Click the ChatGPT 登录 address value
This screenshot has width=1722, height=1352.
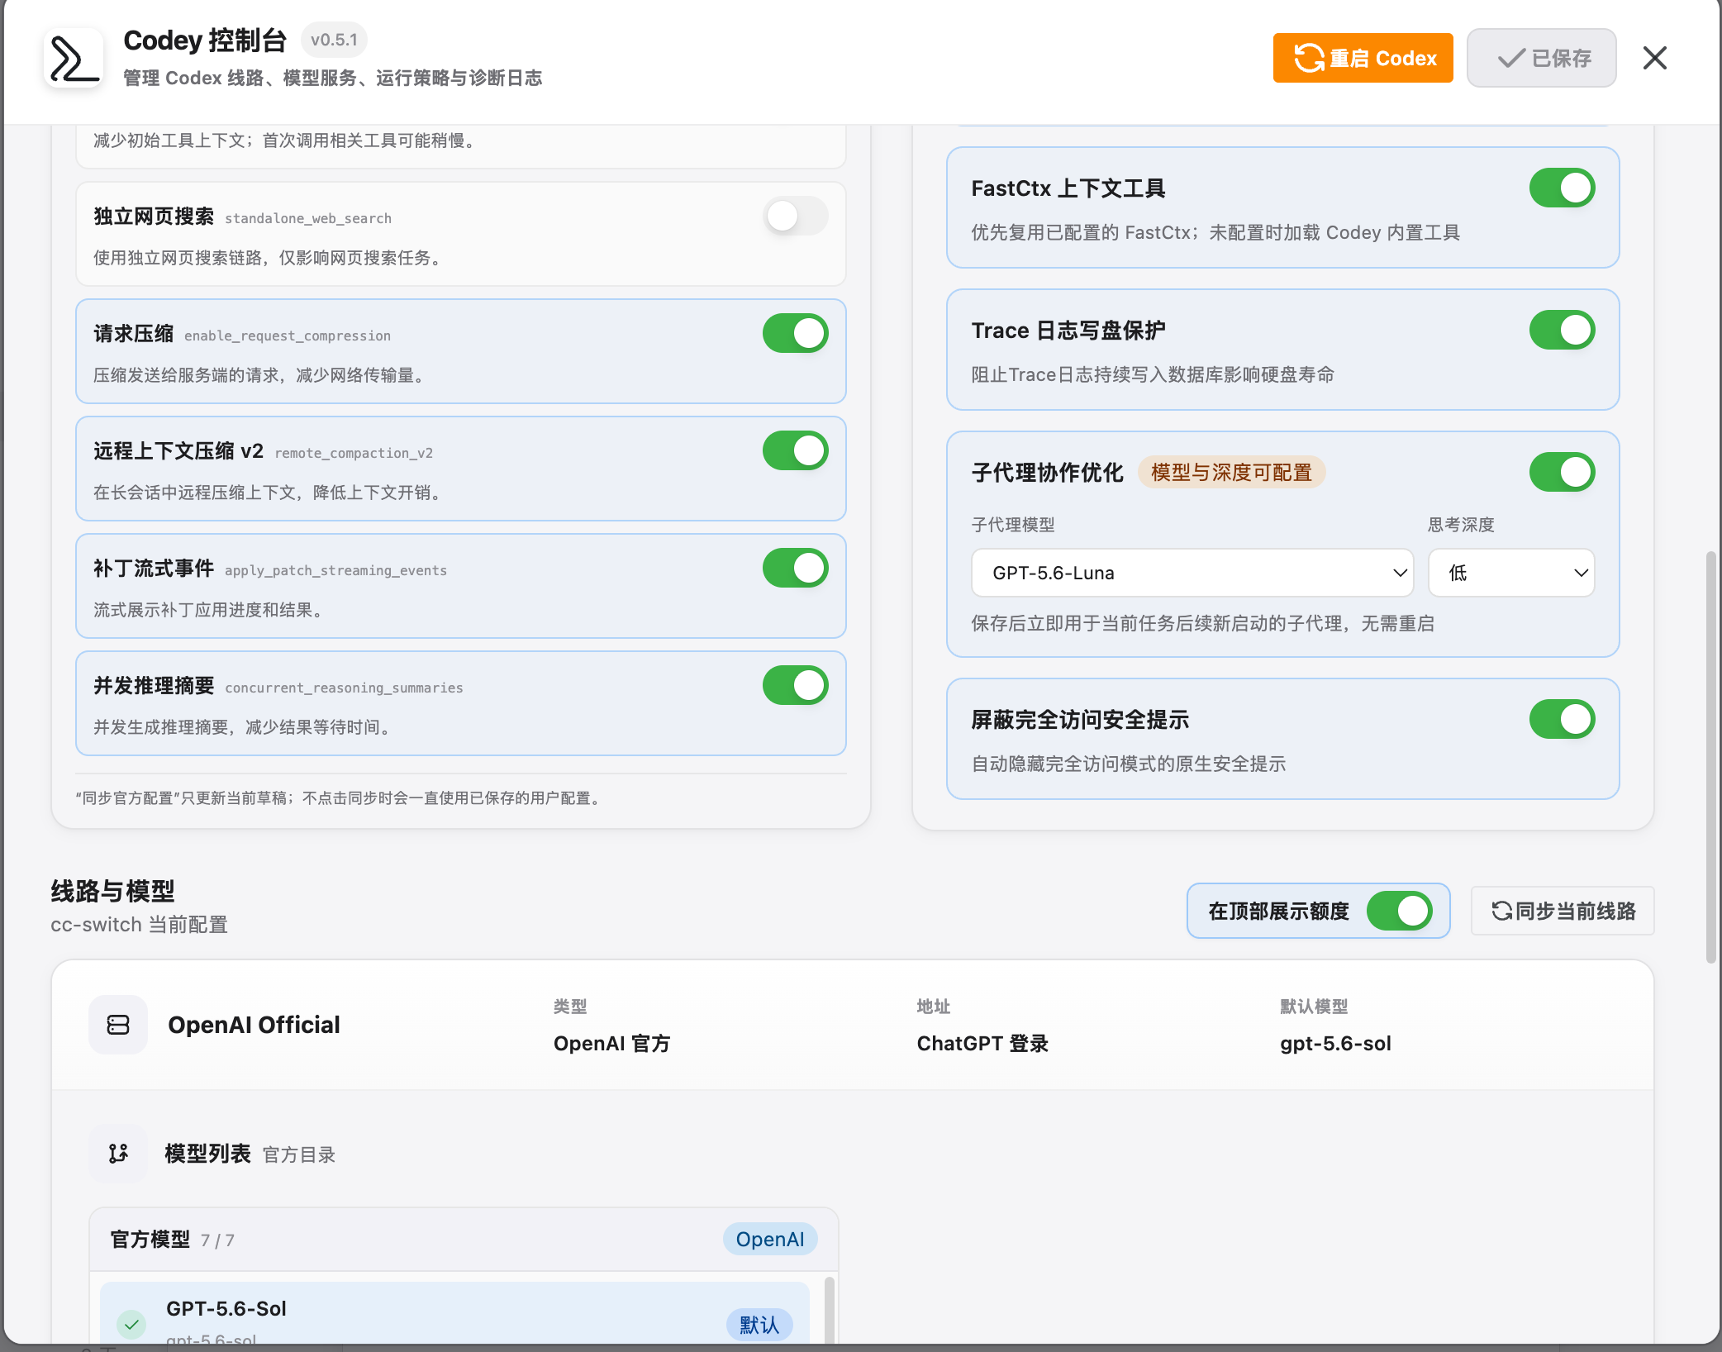982,1044
